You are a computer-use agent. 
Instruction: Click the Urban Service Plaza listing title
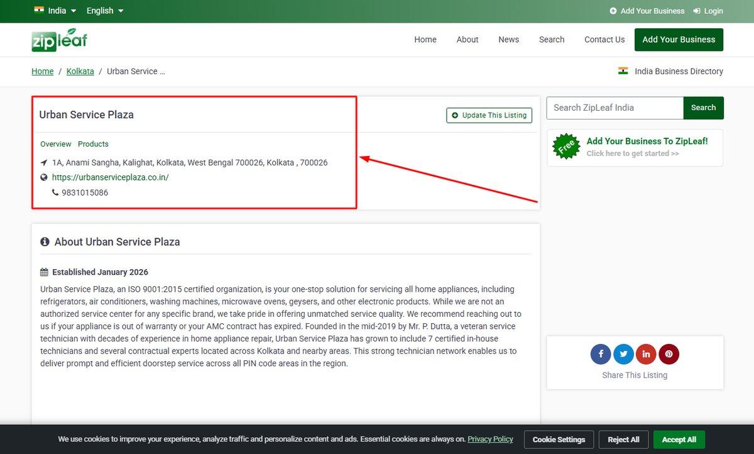click(87, 114)
